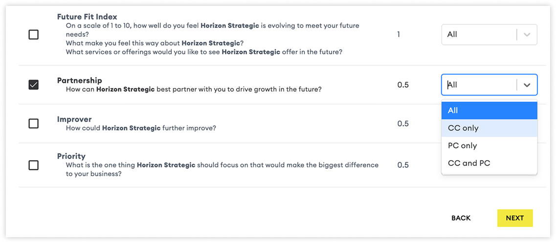
Task: Click the Partnership weight value 0.5
Action: click(403, 85)
